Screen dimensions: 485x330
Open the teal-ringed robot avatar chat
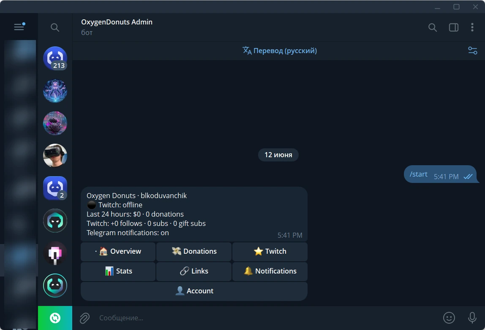pyautogui.click(x=55, y=285)
